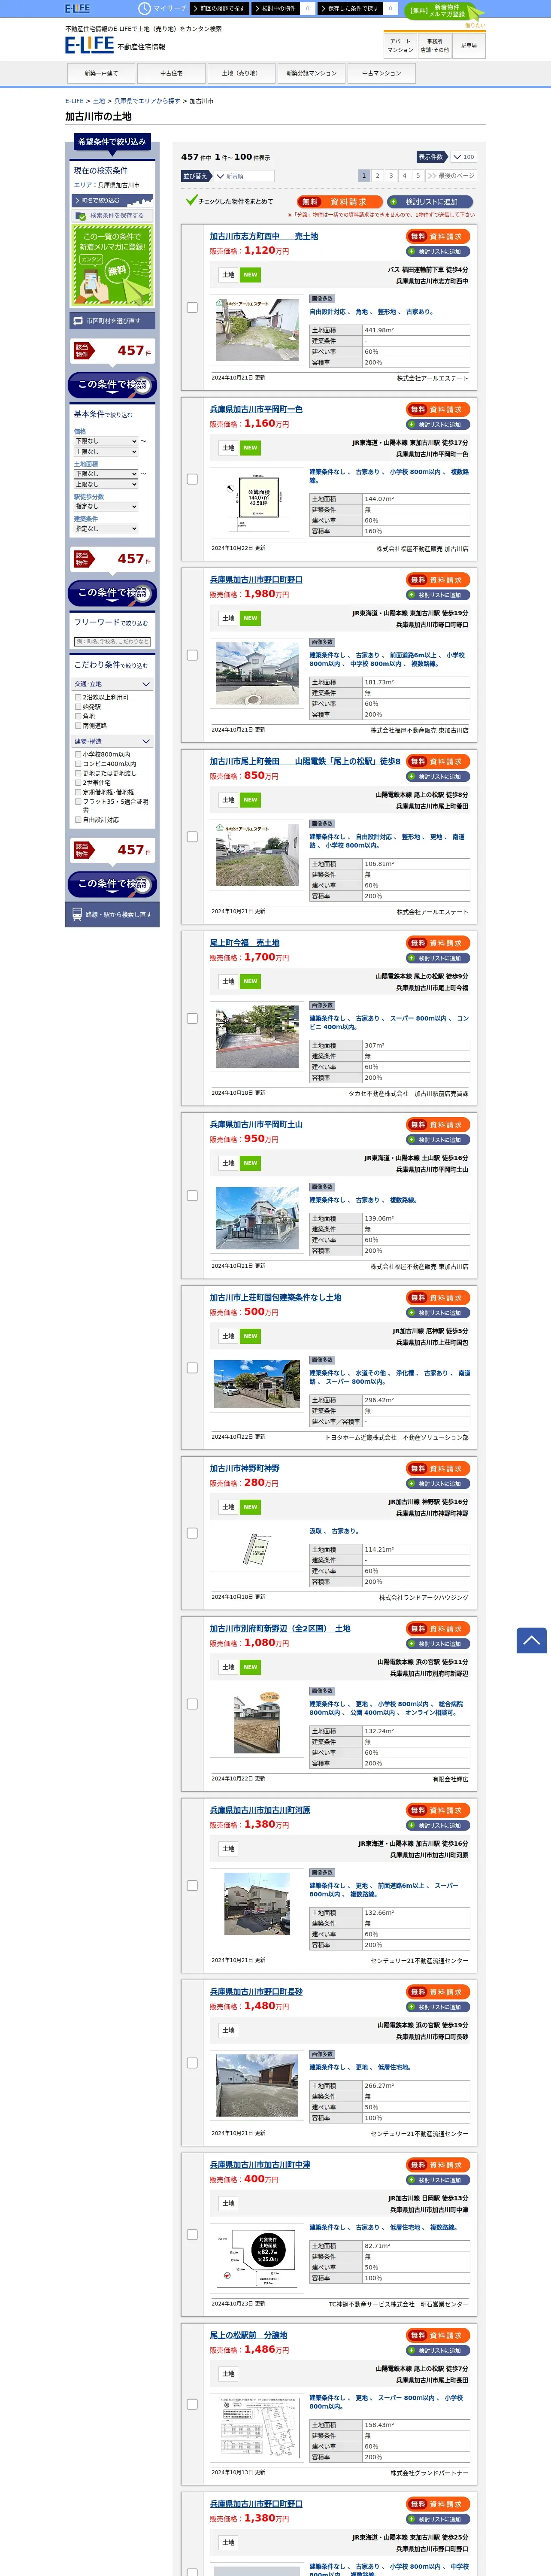This screenshot has width=551, height=2576.
Task: Open 価格 下限なし dropdown
Action: (105, 441)
